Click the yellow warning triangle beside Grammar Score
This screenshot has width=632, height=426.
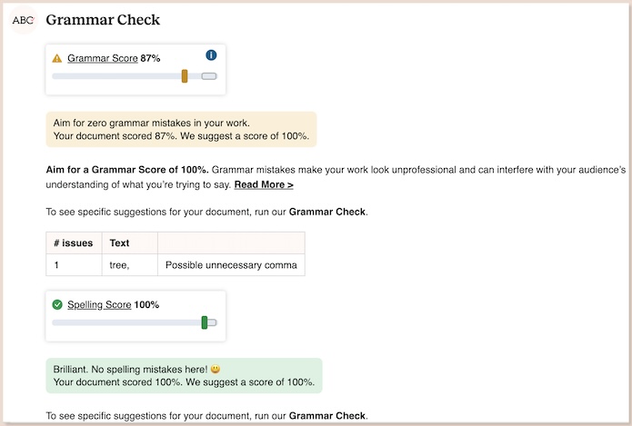coord(57,58)
